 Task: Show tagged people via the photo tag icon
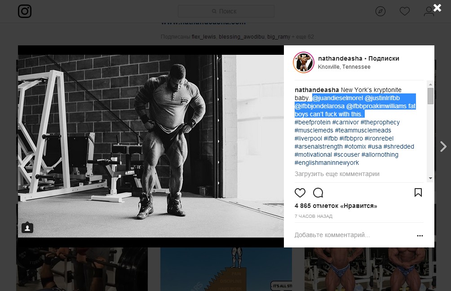[x=27, y=228]
